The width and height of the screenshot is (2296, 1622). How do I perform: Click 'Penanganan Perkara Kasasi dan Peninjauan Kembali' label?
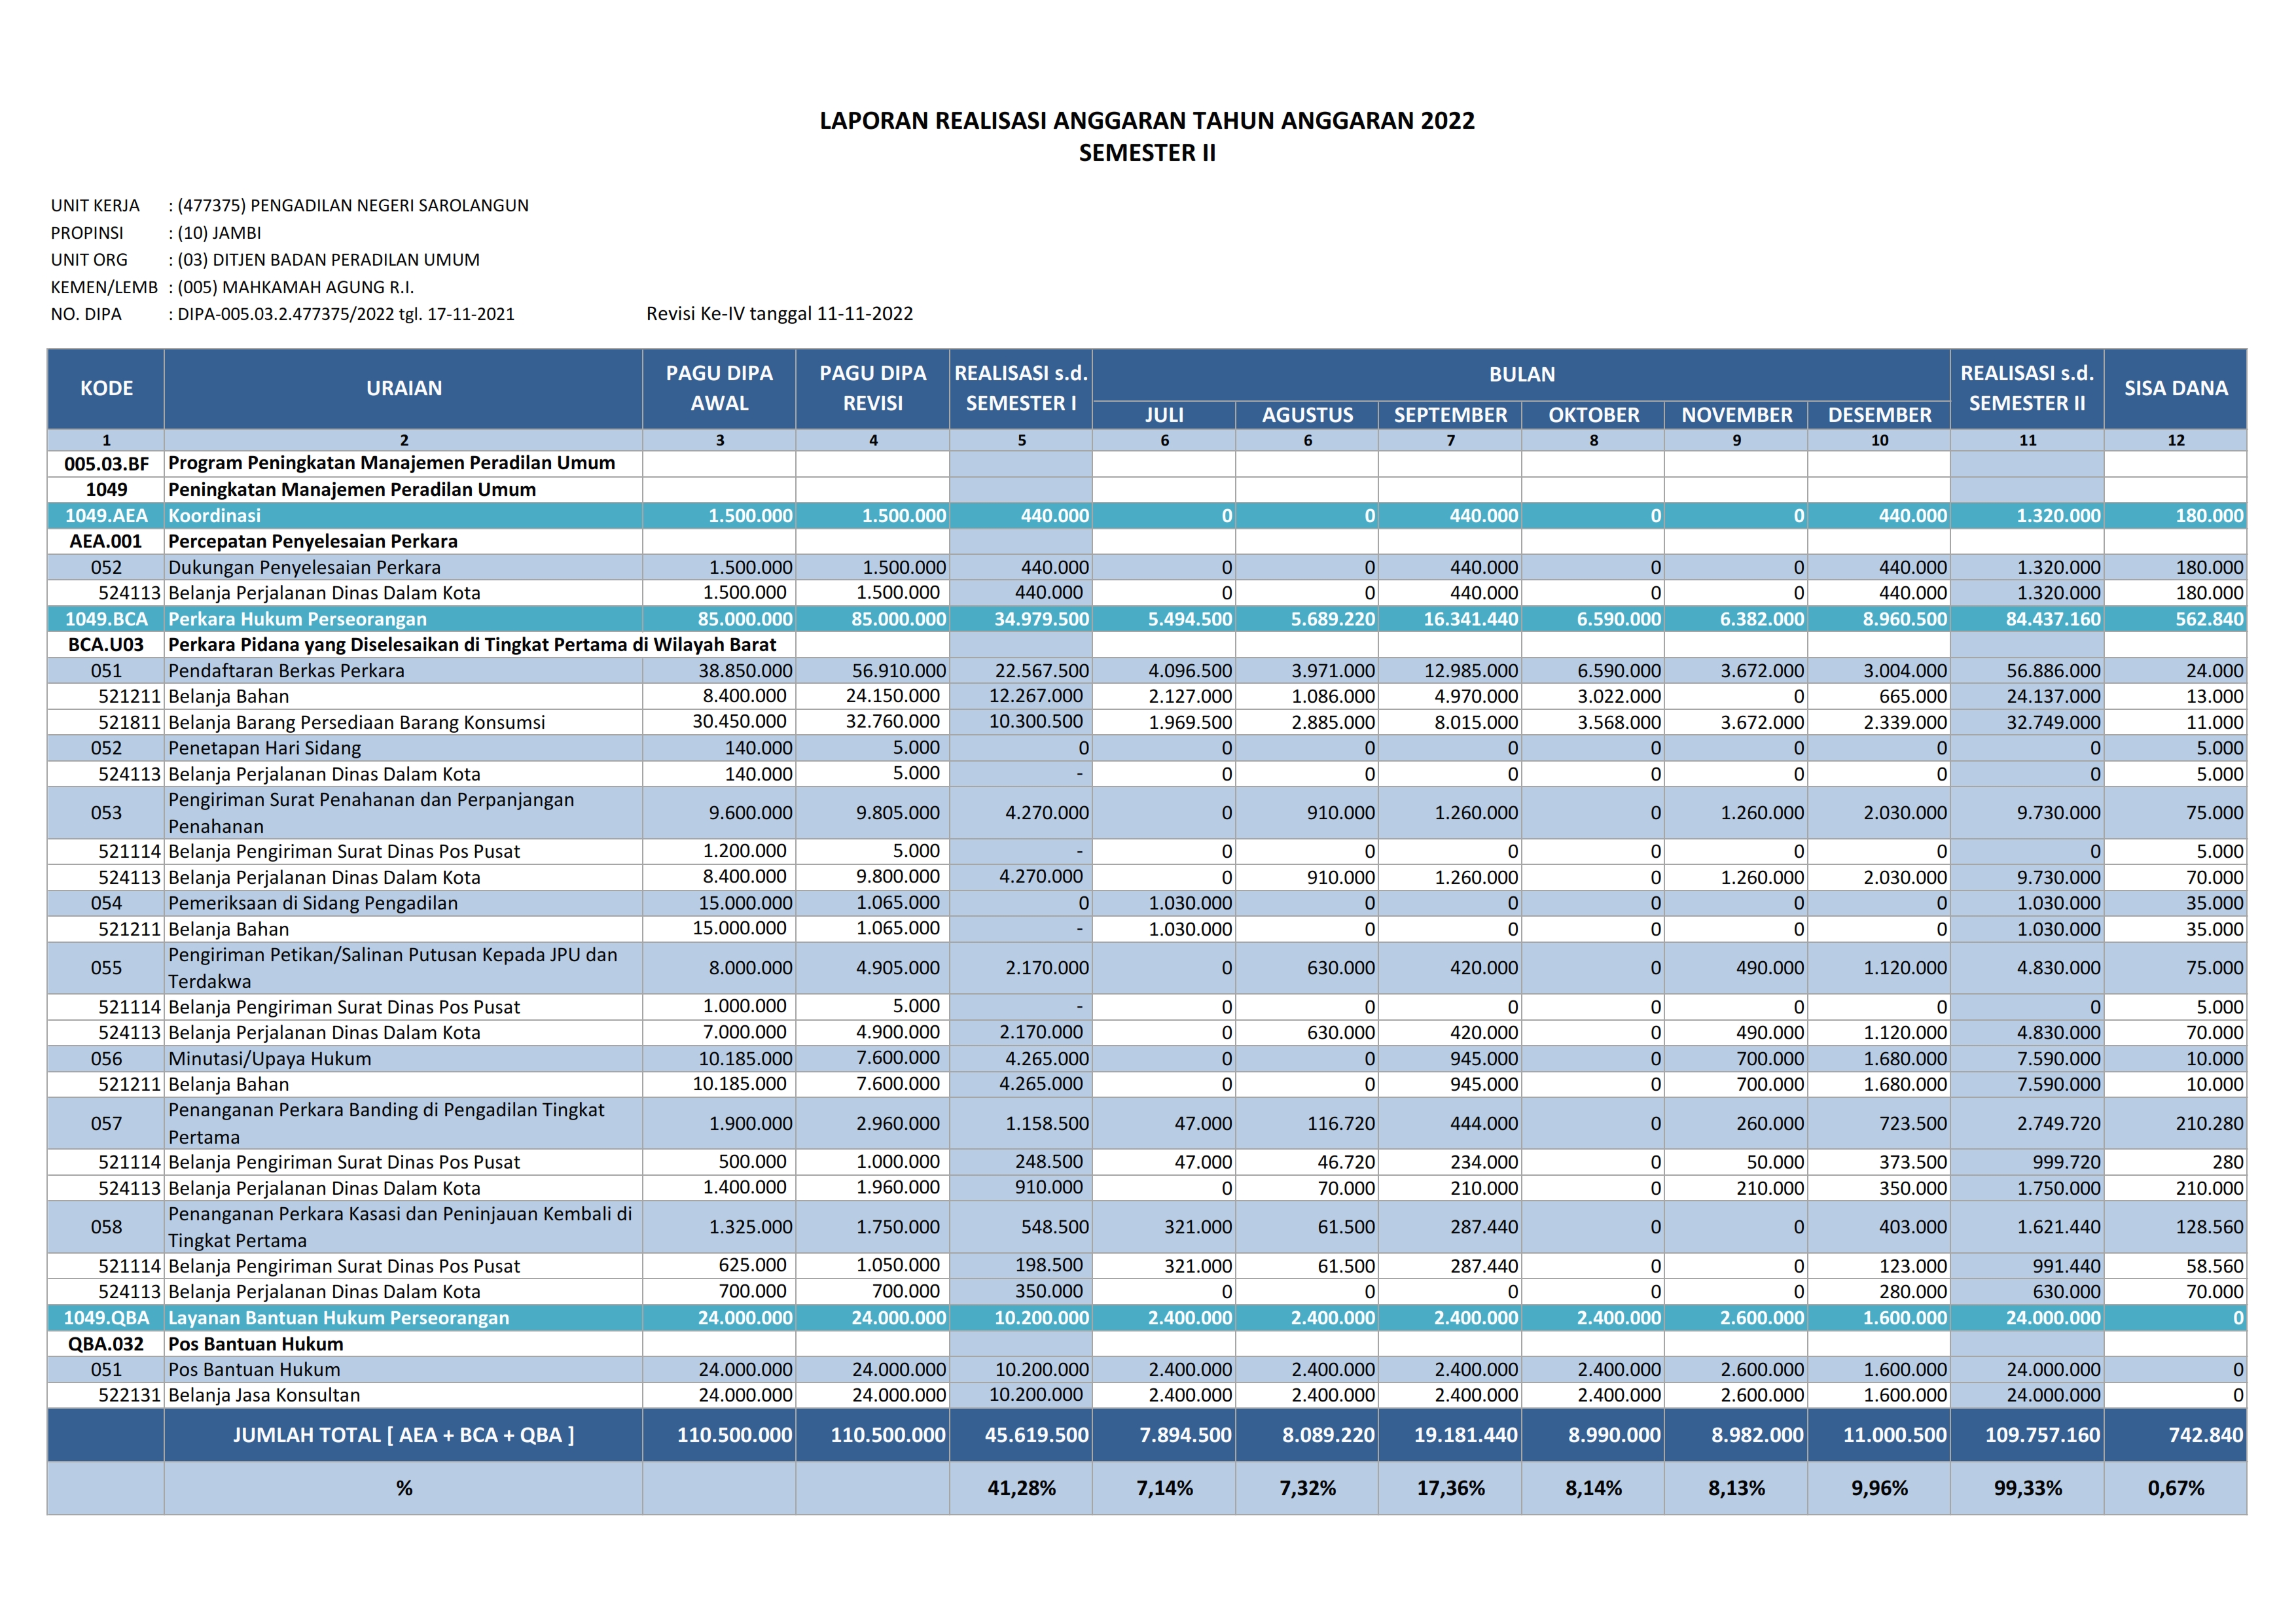[x=400, y=1227]
